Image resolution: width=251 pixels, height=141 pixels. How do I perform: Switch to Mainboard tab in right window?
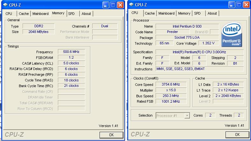[166, 13]
